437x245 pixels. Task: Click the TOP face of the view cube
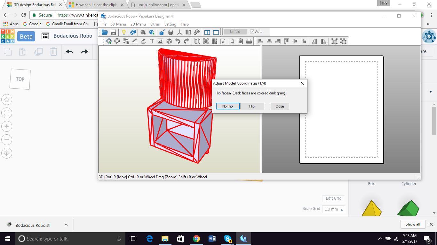[20, 79]
